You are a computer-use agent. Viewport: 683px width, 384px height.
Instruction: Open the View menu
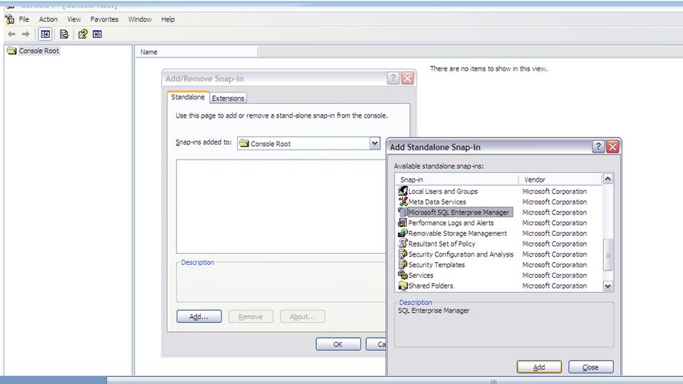(x=74, y=19)
